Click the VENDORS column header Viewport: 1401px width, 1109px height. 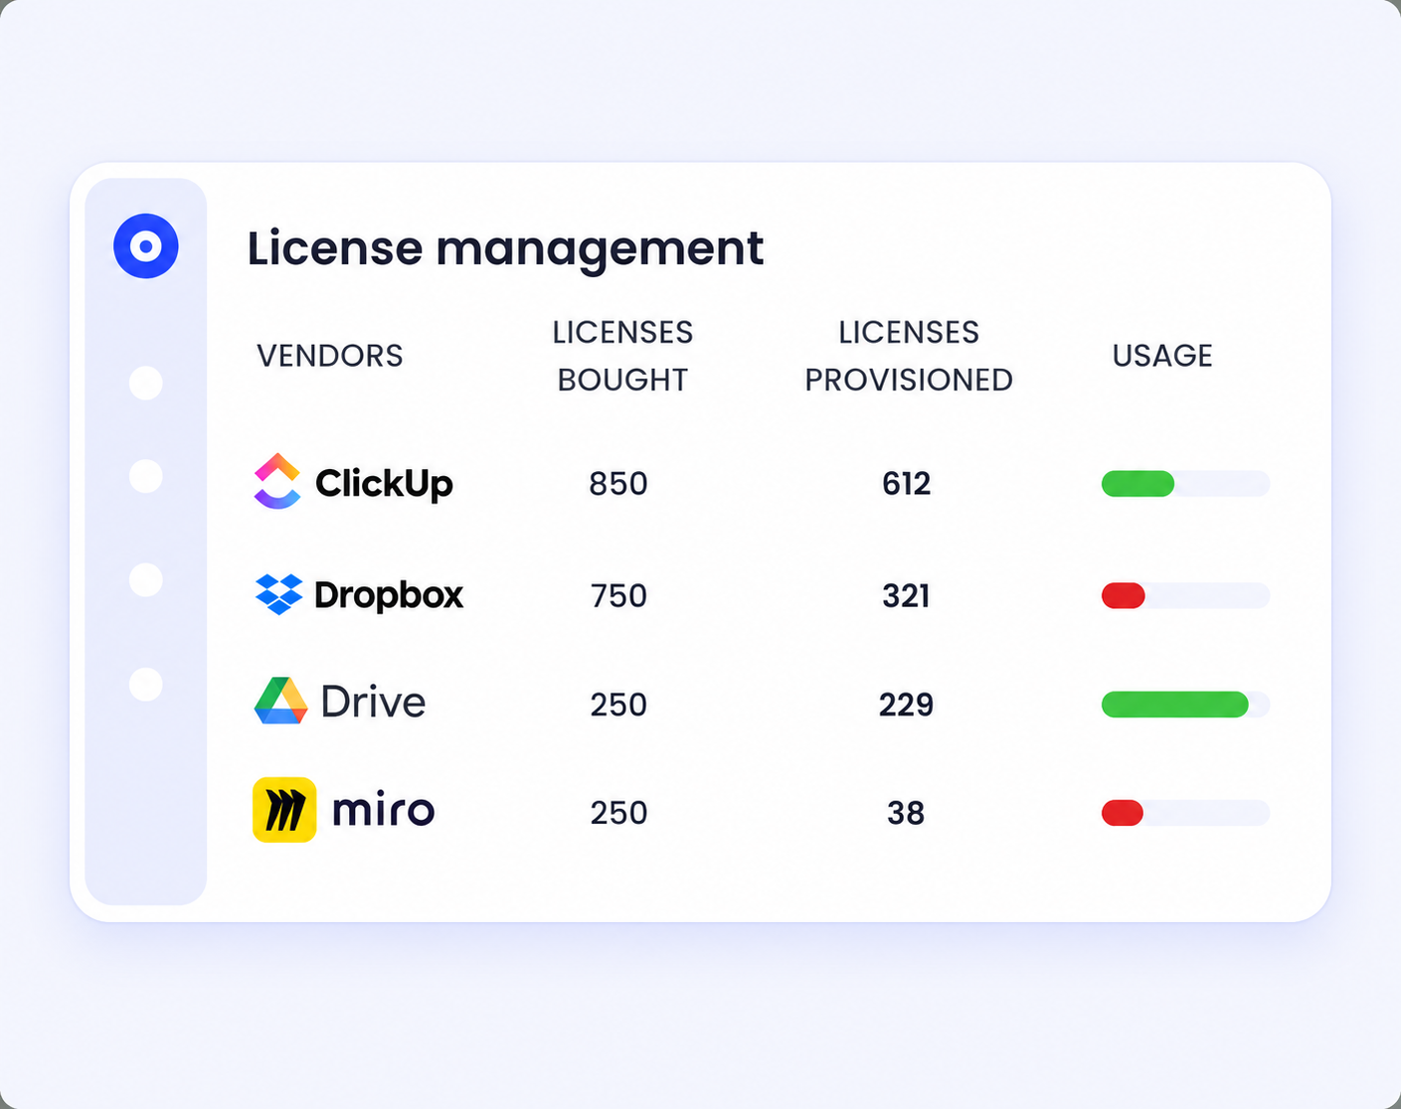(330, 356)
